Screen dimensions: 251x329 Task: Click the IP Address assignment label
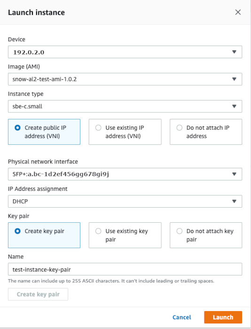pyautogui.click(x=38, y=189)
